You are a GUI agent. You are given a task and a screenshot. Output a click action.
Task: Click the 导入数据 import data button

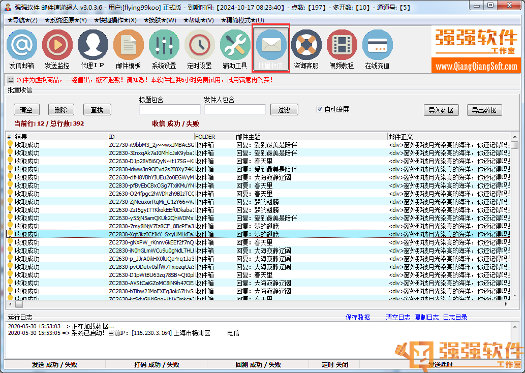[x=441, y=110]
